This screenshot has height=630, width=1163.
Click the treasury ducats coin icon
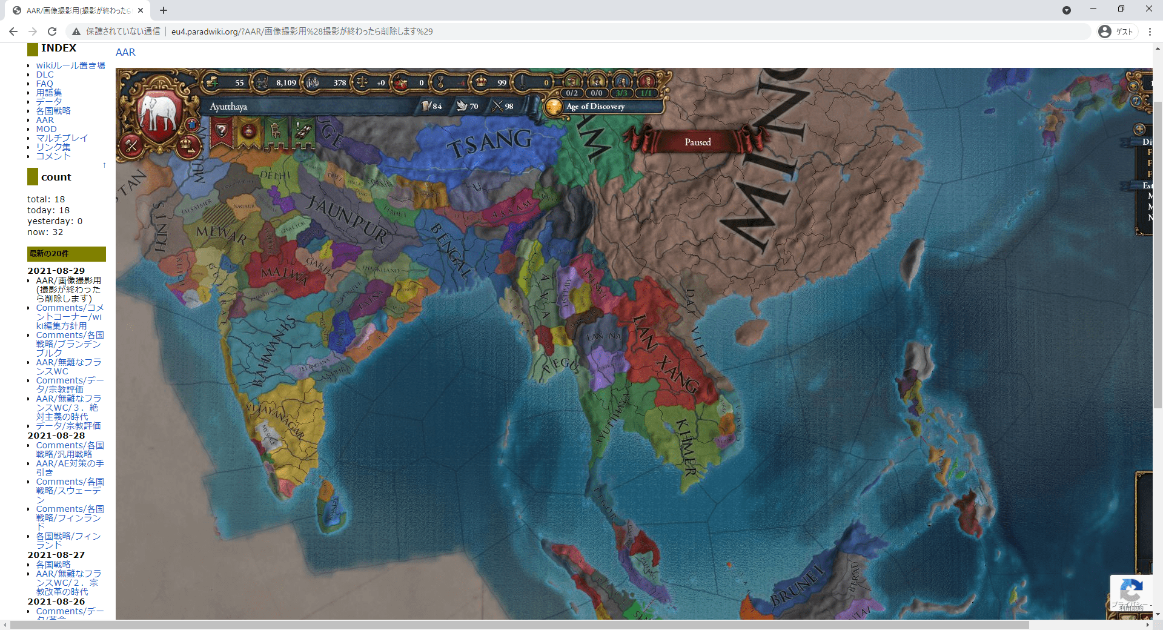coord(212,82)
